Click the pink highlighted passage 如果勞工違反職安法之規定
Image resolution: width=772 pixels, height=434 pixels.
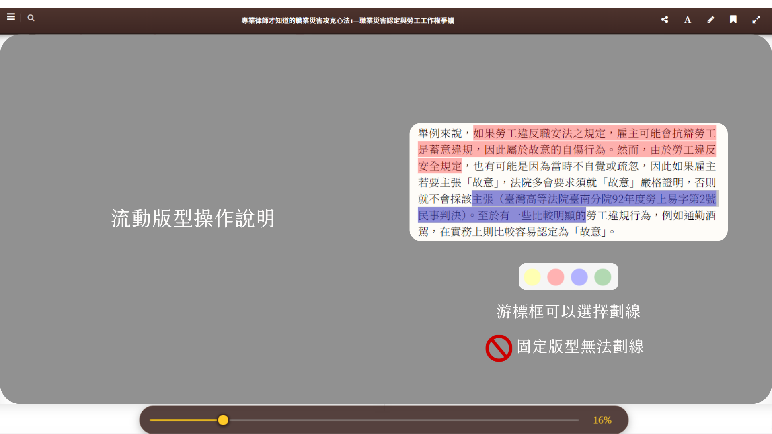(x=539, y=133)
